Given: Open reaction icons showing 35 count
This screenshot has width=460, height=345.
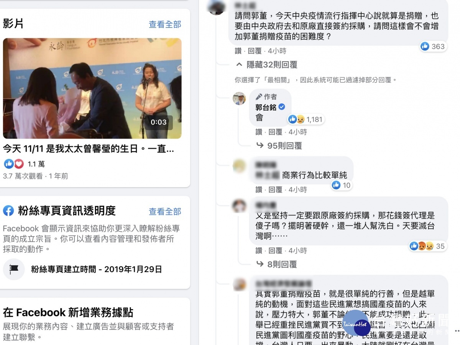Looking at the screenshot, I should (422, 246).
